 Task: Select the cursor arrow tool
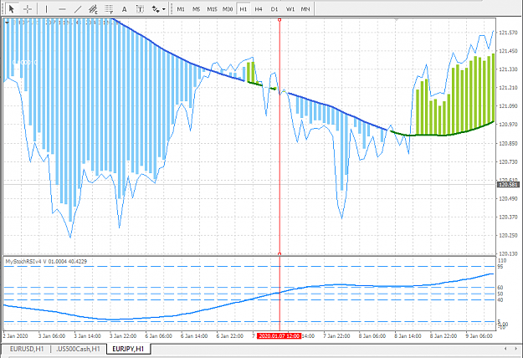12,9
